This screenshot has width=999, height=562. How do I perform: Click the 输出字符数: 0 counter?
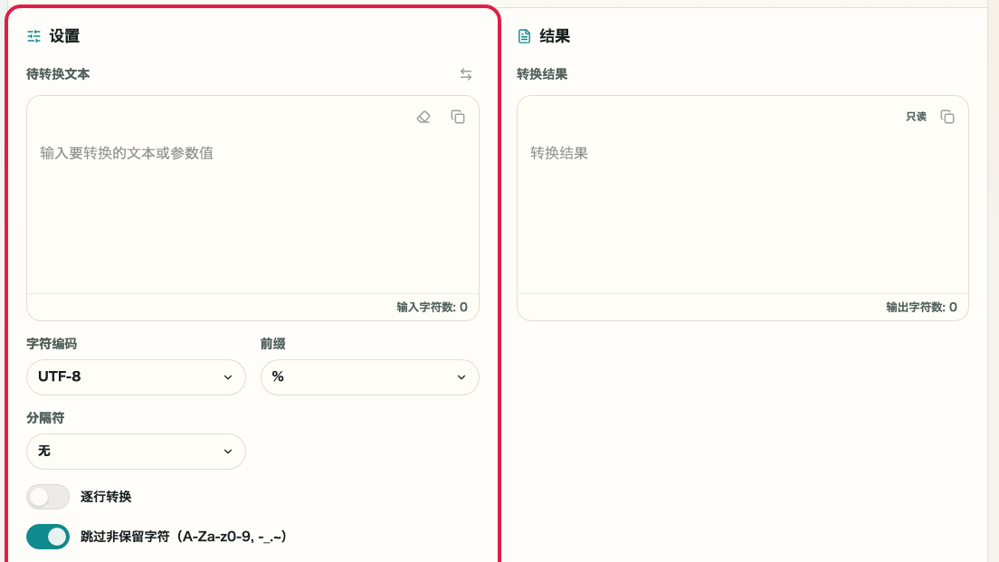click(921, 307)
